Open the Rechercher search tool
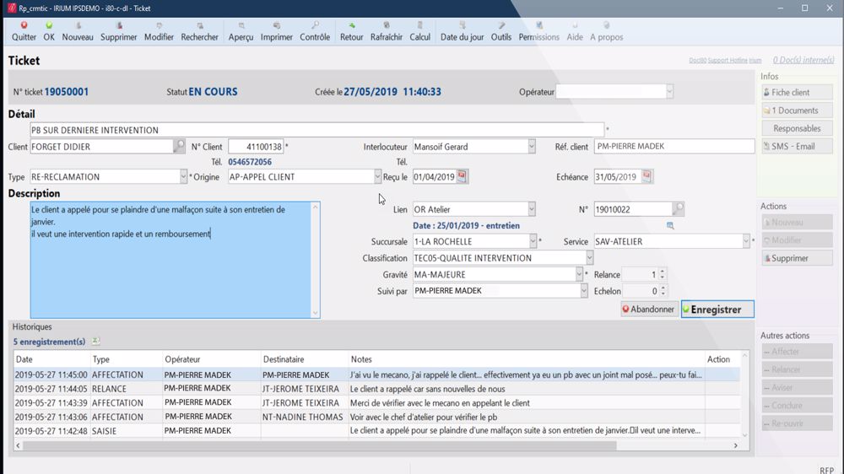This screenshot has width=844, height=474. pyautogui.click(x=200, y=32)
